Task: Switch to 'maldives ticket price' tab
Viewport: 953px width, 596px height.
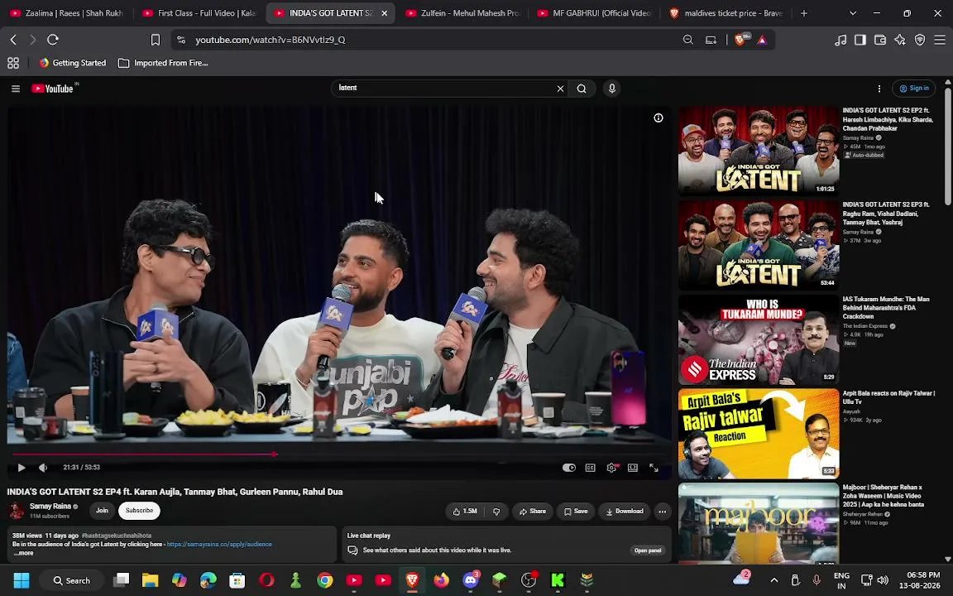Action: click(726, 12)
